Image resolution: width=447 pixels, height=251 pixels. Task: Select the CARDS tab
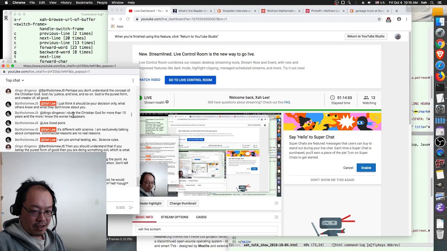coord(201,217)
